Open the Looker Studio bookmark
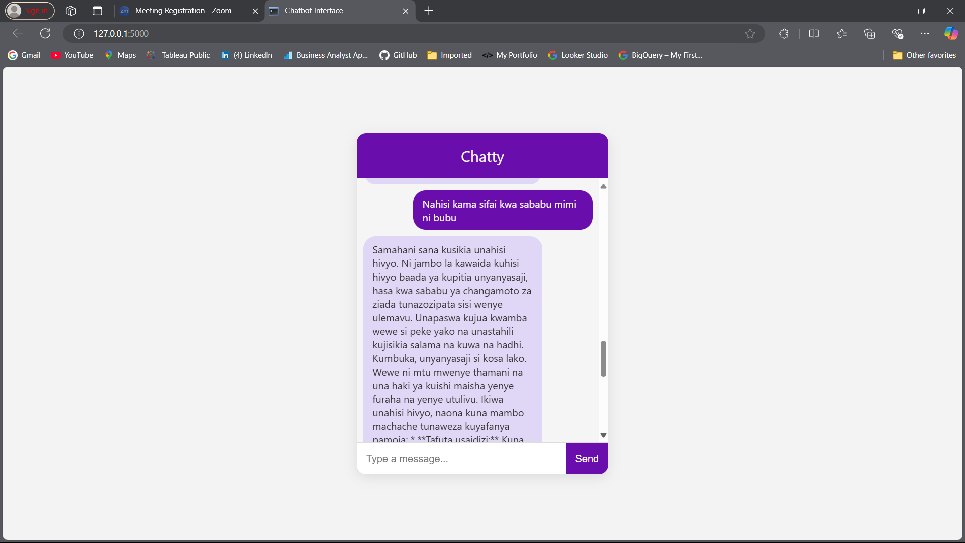Screen dimensions: 965x543 pyautogui.click(x=578, y=55)
